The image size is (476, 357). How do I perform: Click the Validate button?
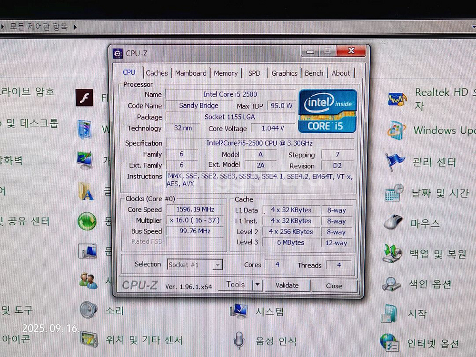287,286
